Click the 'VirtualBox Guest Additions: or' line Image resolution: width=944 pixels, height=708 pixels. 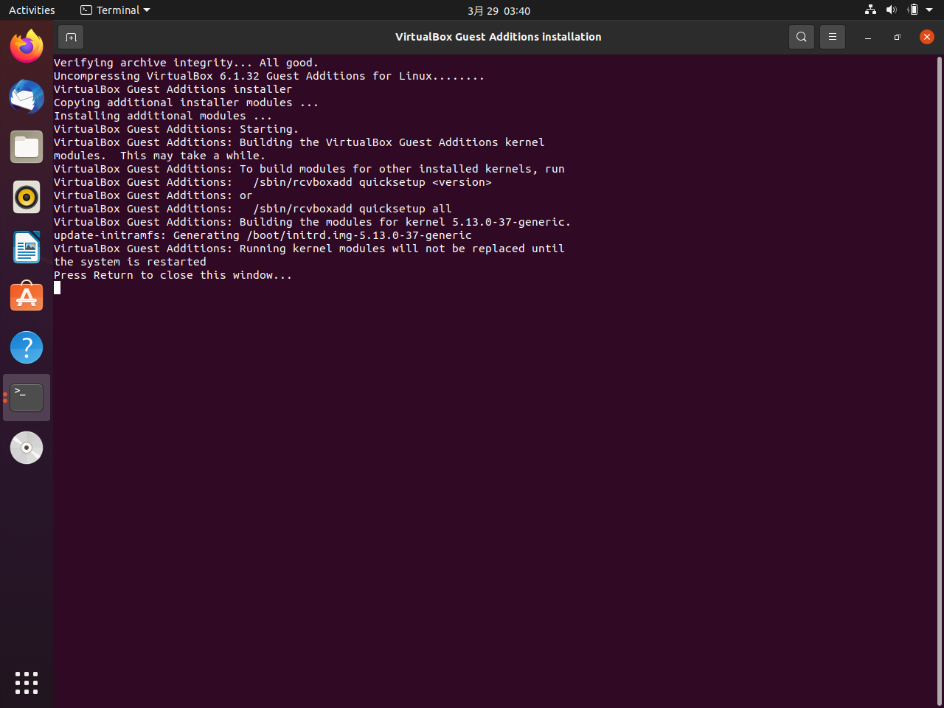tap(153, 195)
